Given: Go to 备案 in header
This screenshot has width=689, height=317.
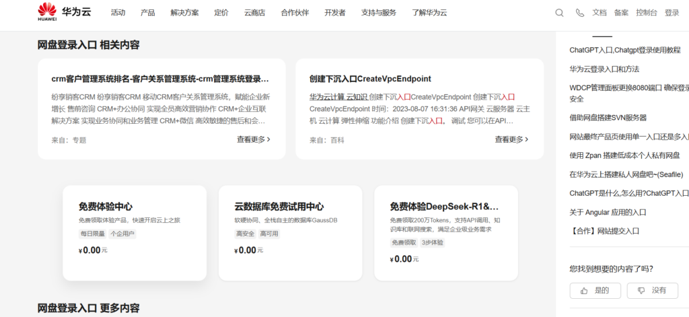Looking at the screenshot, I should 621,13.
